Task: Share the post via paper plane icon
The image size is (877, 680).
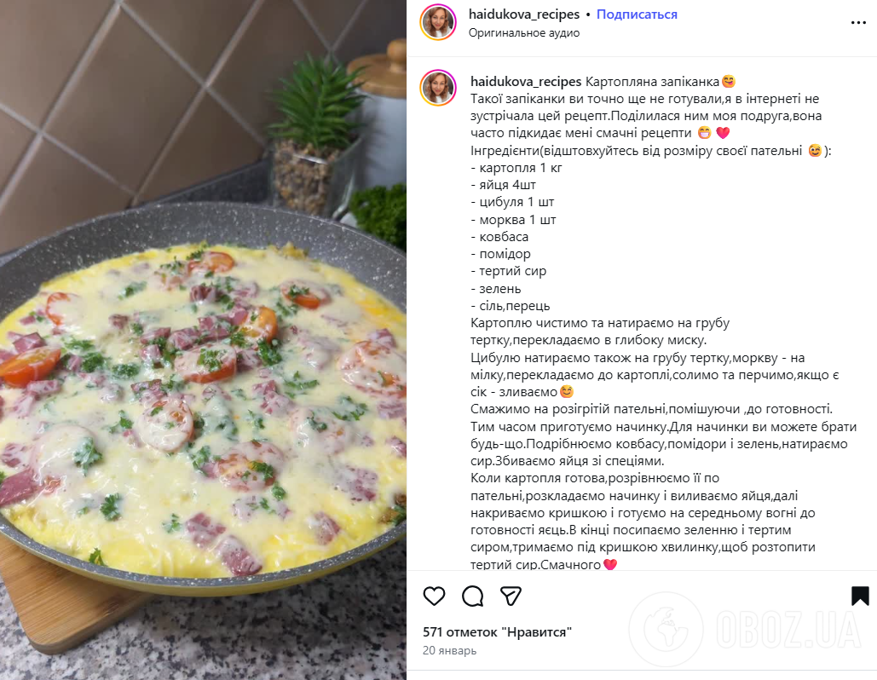Action: click(511, 596)
